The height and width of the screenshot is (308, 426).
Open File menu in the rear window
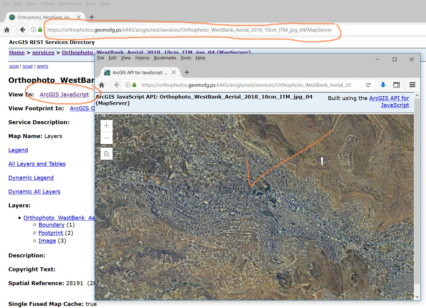click(x=6, y=4)
